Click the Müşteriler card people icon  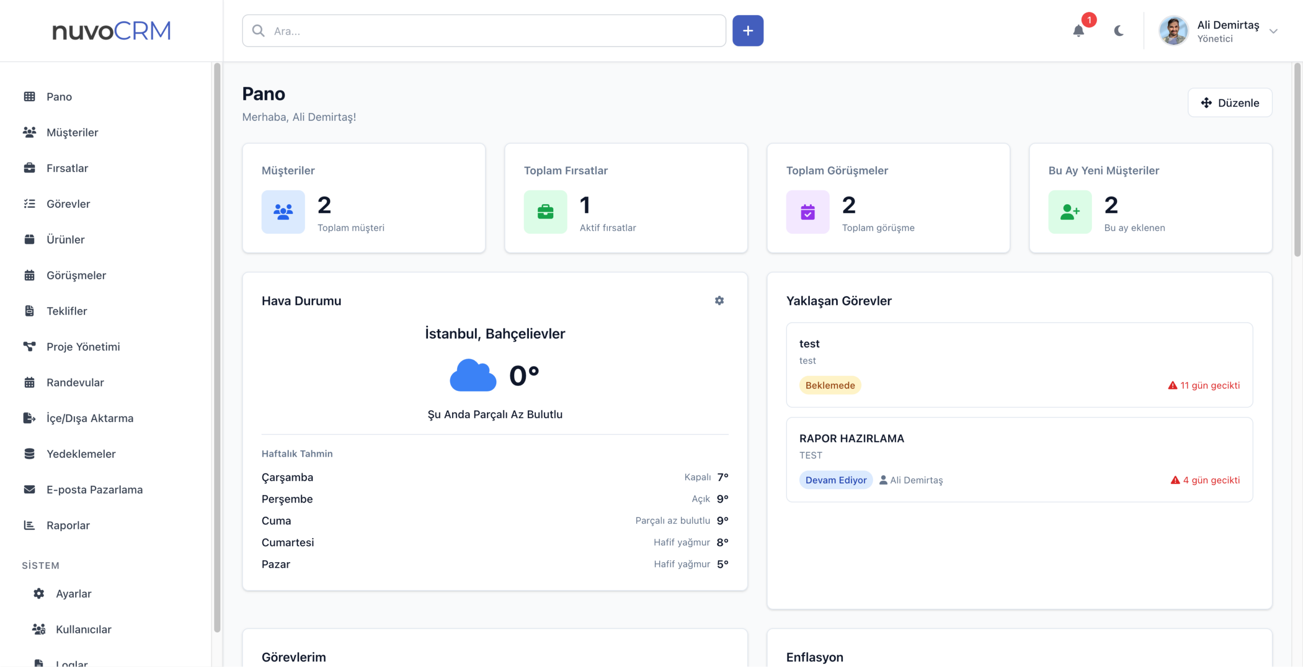[x=283, y=212]
